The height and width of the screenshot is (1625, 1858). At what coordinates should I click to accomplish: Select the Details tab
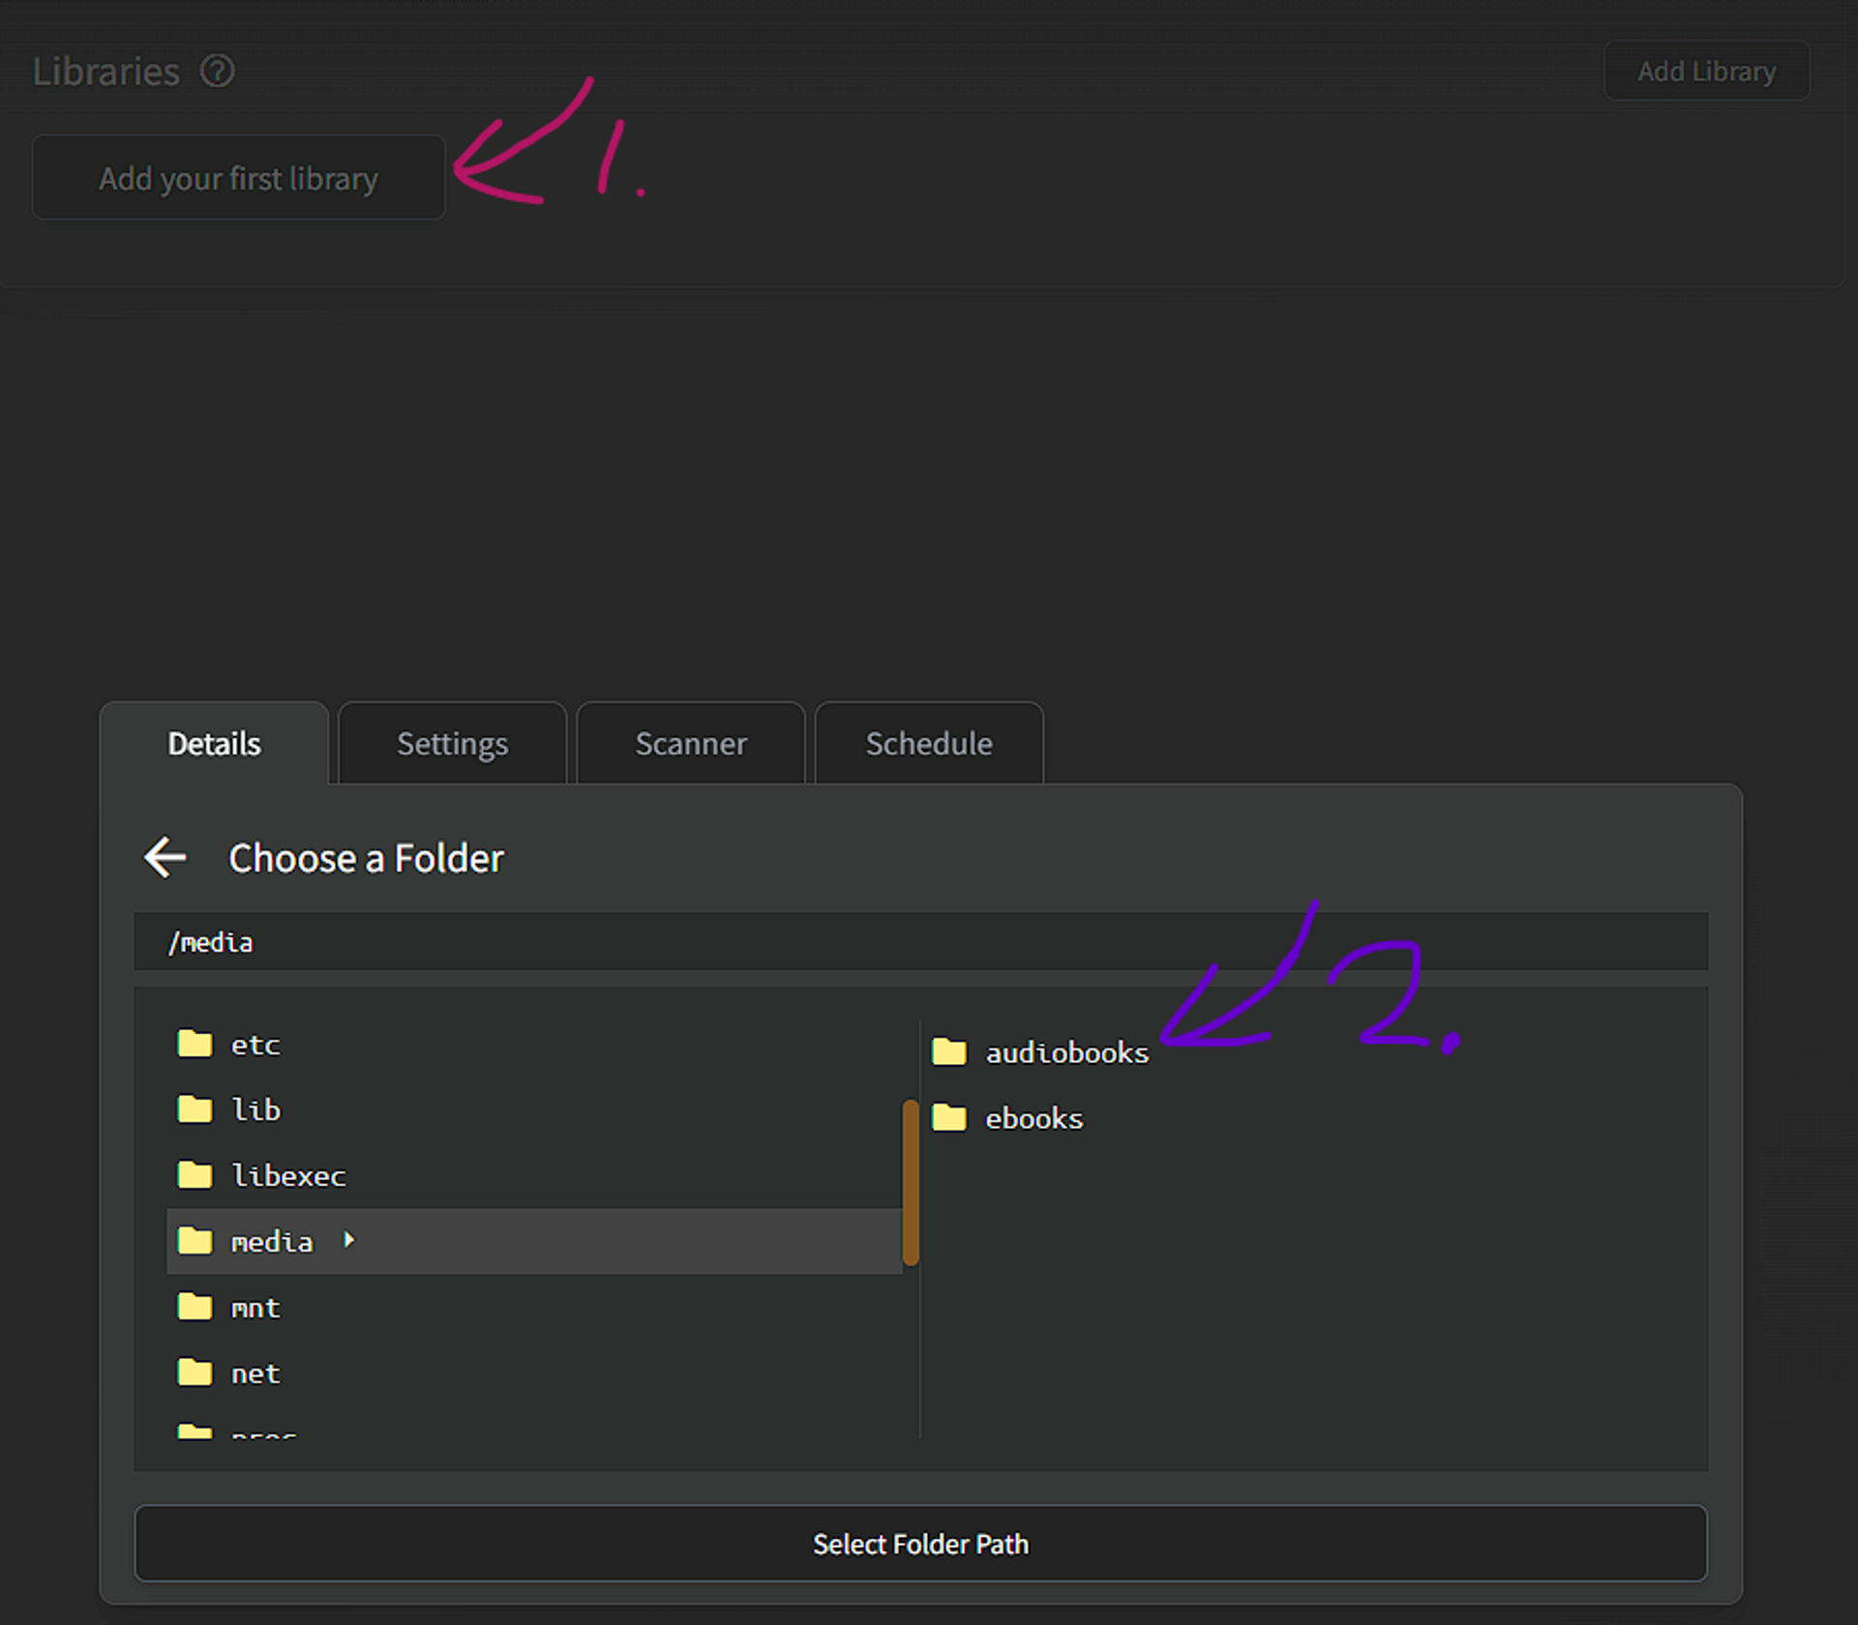214,744
